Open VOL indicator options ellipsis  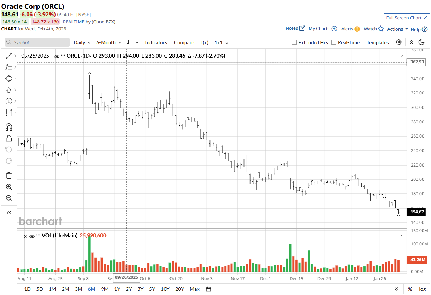(x=38, y=235)
